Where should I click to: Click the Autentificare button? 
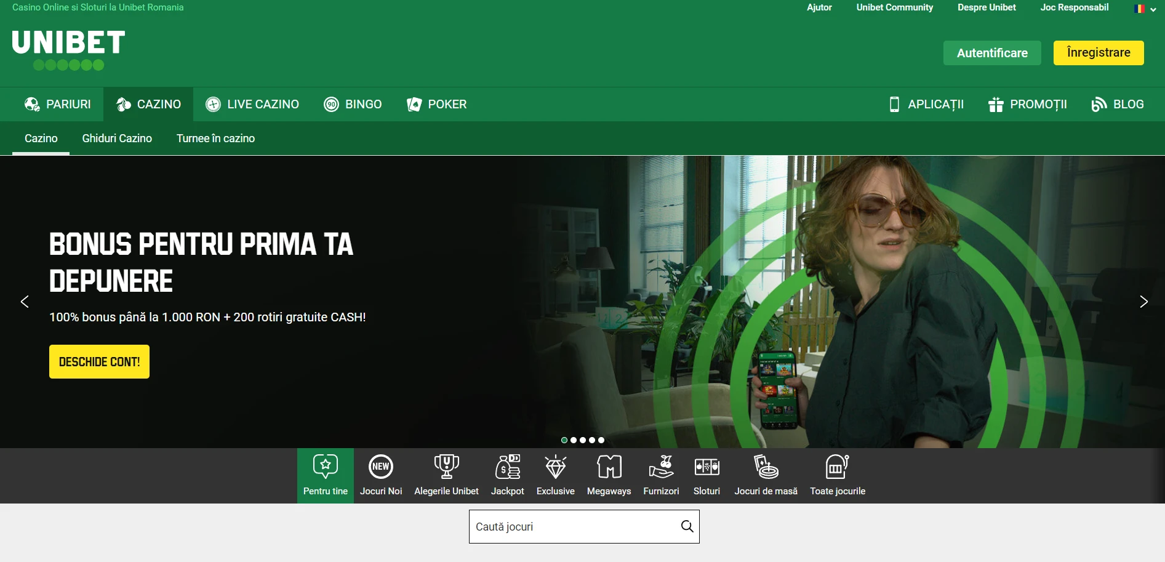point(992,53)
